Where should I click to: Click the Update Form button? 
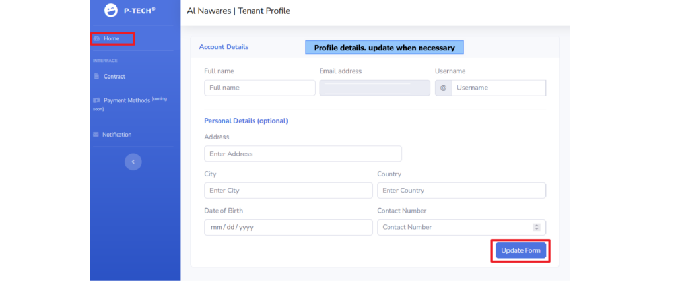(521, 250)
